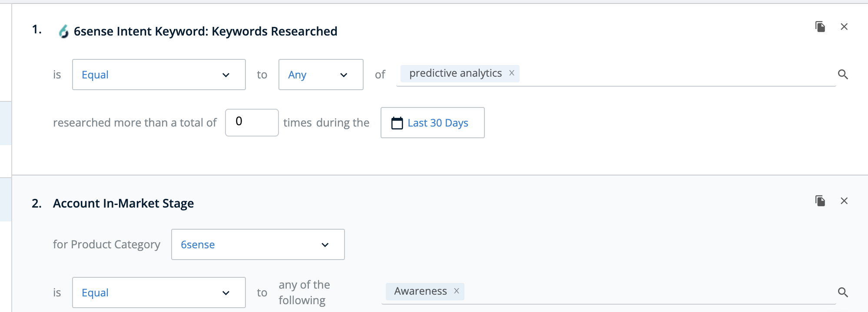
Task: Duplicate the Account In-Market Stage filter
Action: [x=820, y=201]
